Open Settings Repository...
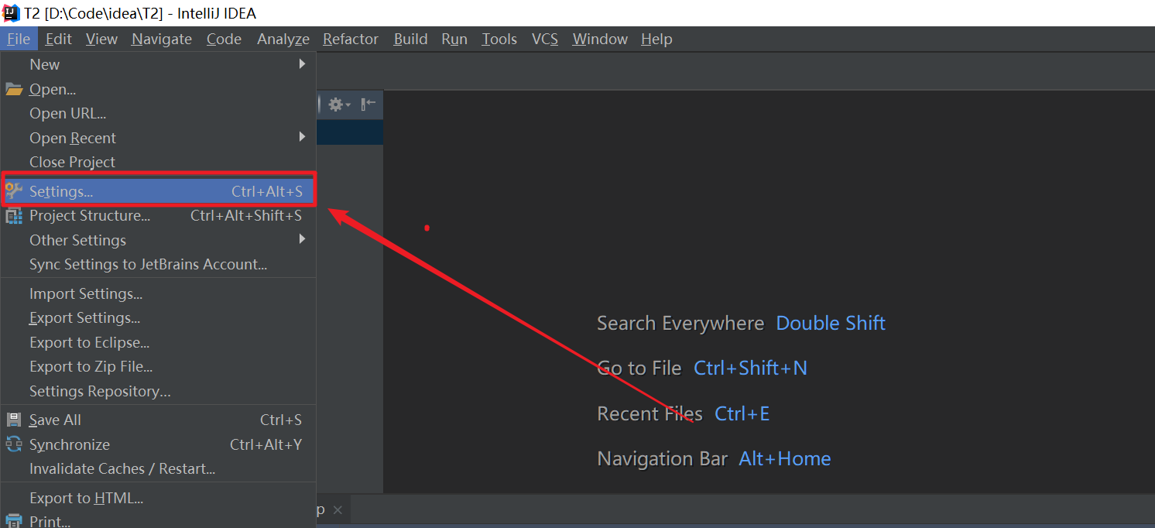The height and width of the screenshot is (528, 1155). point(158,391)
